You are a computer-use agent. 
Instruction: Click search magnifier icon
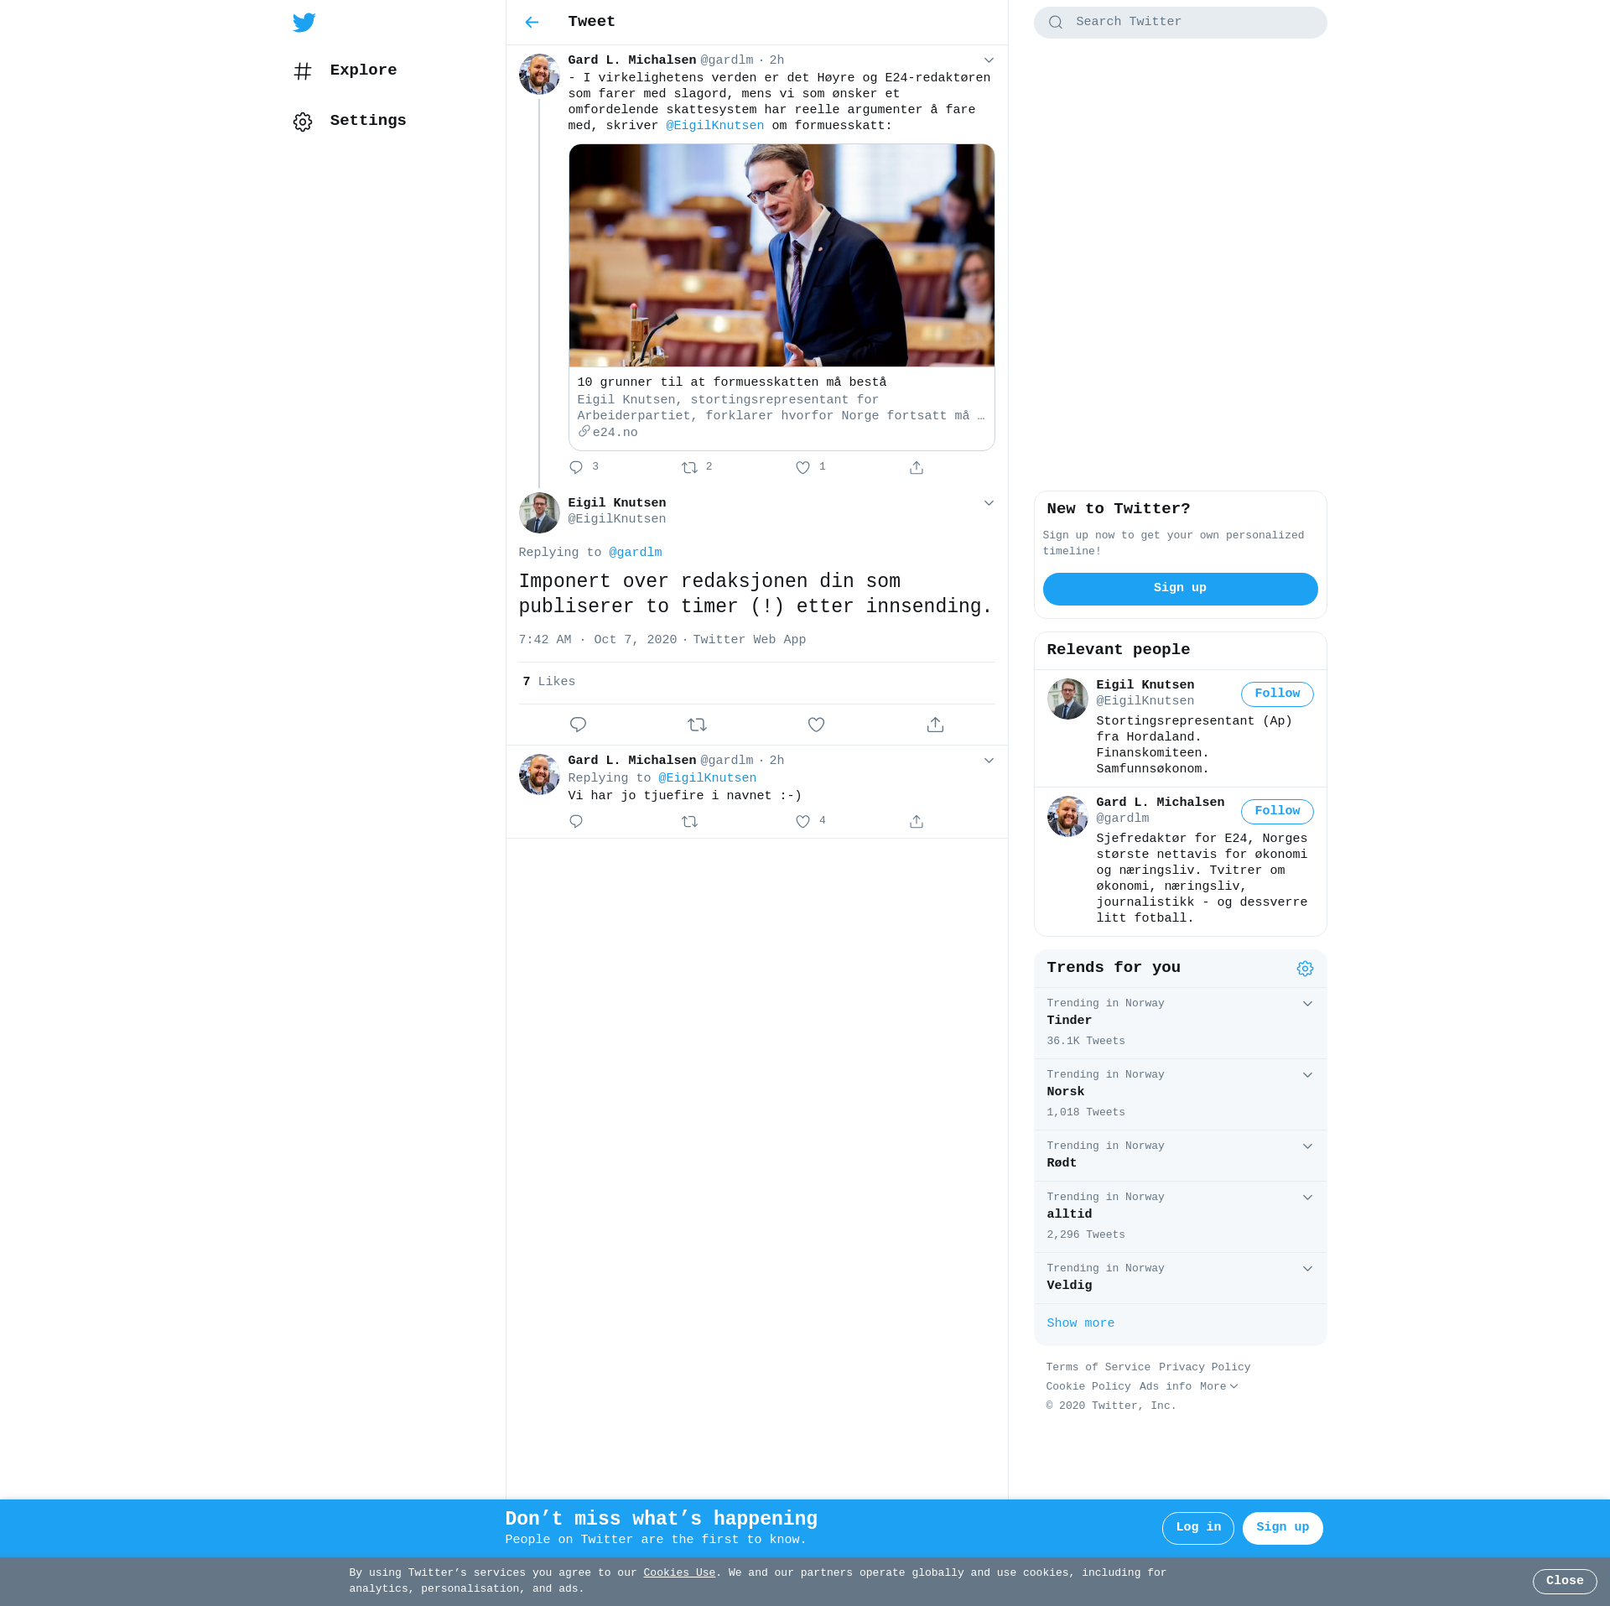point(1056,23)
